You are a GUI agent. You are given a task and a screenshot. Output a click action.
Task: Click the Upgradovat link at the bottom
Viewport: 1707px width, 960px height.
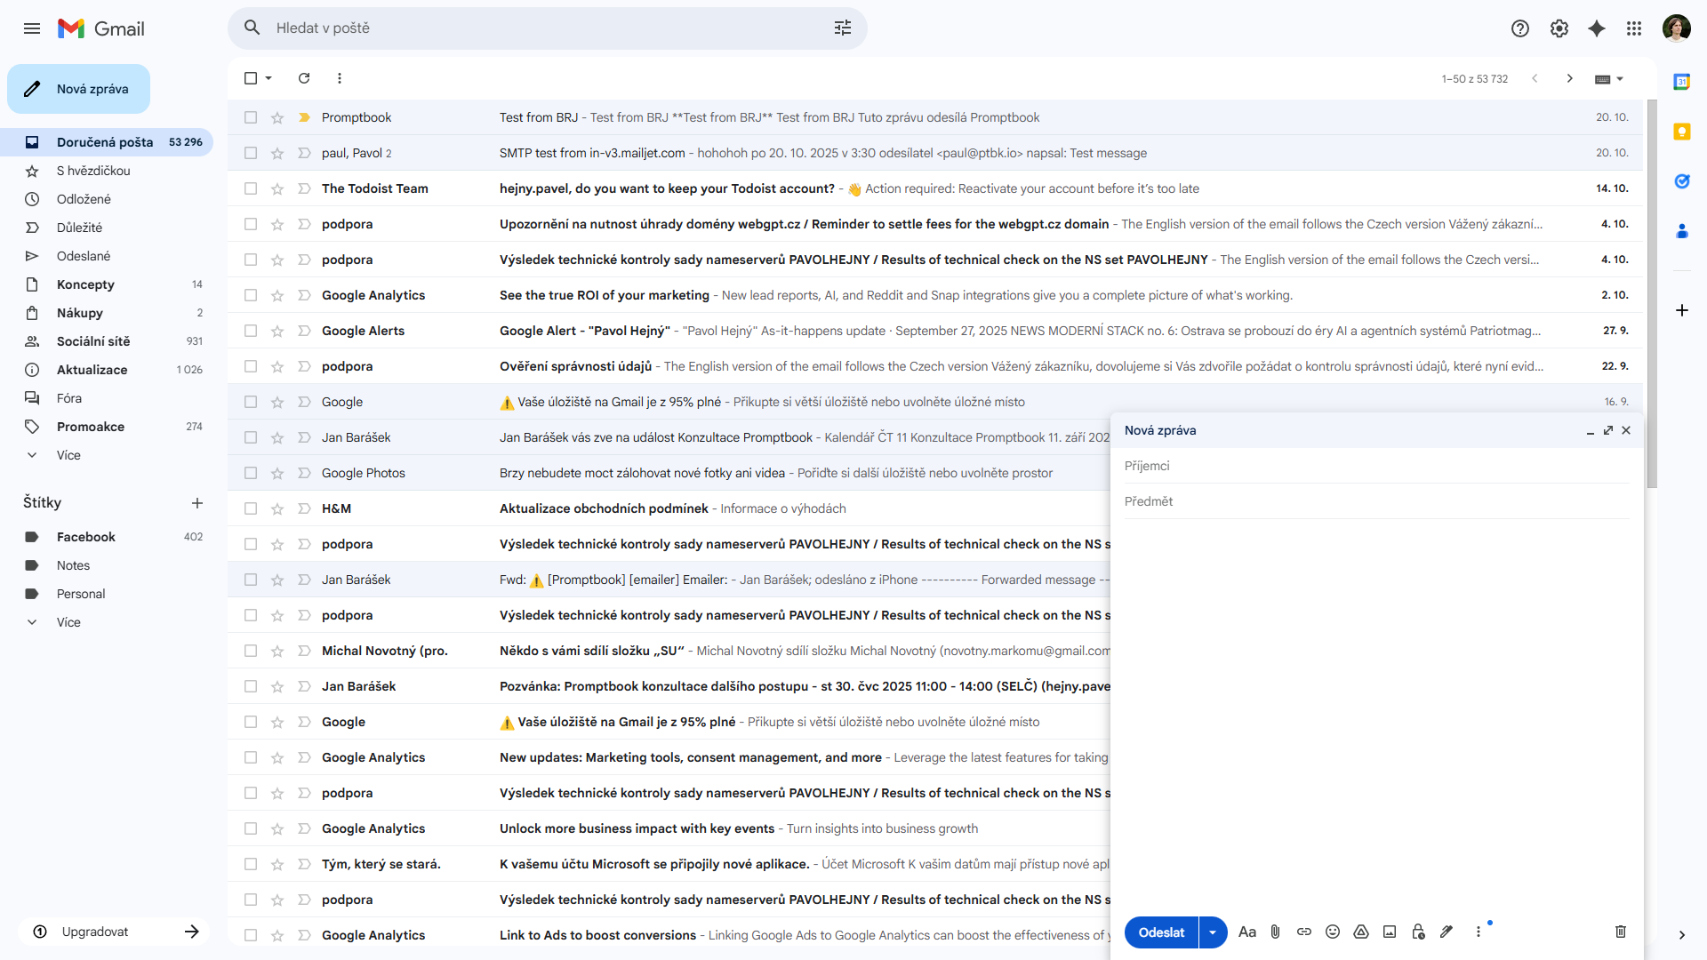tap(94, 931)
